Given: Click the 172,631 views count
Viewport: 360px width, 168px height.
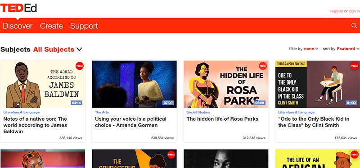Looking at the screenshot, I should click(346, 138).
